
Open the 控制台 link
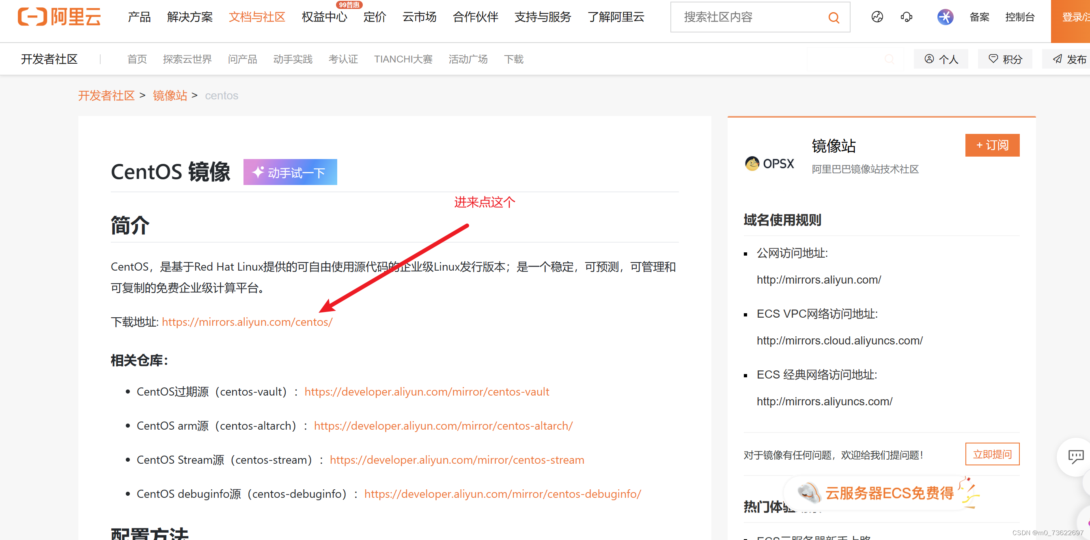point(1020,17)
